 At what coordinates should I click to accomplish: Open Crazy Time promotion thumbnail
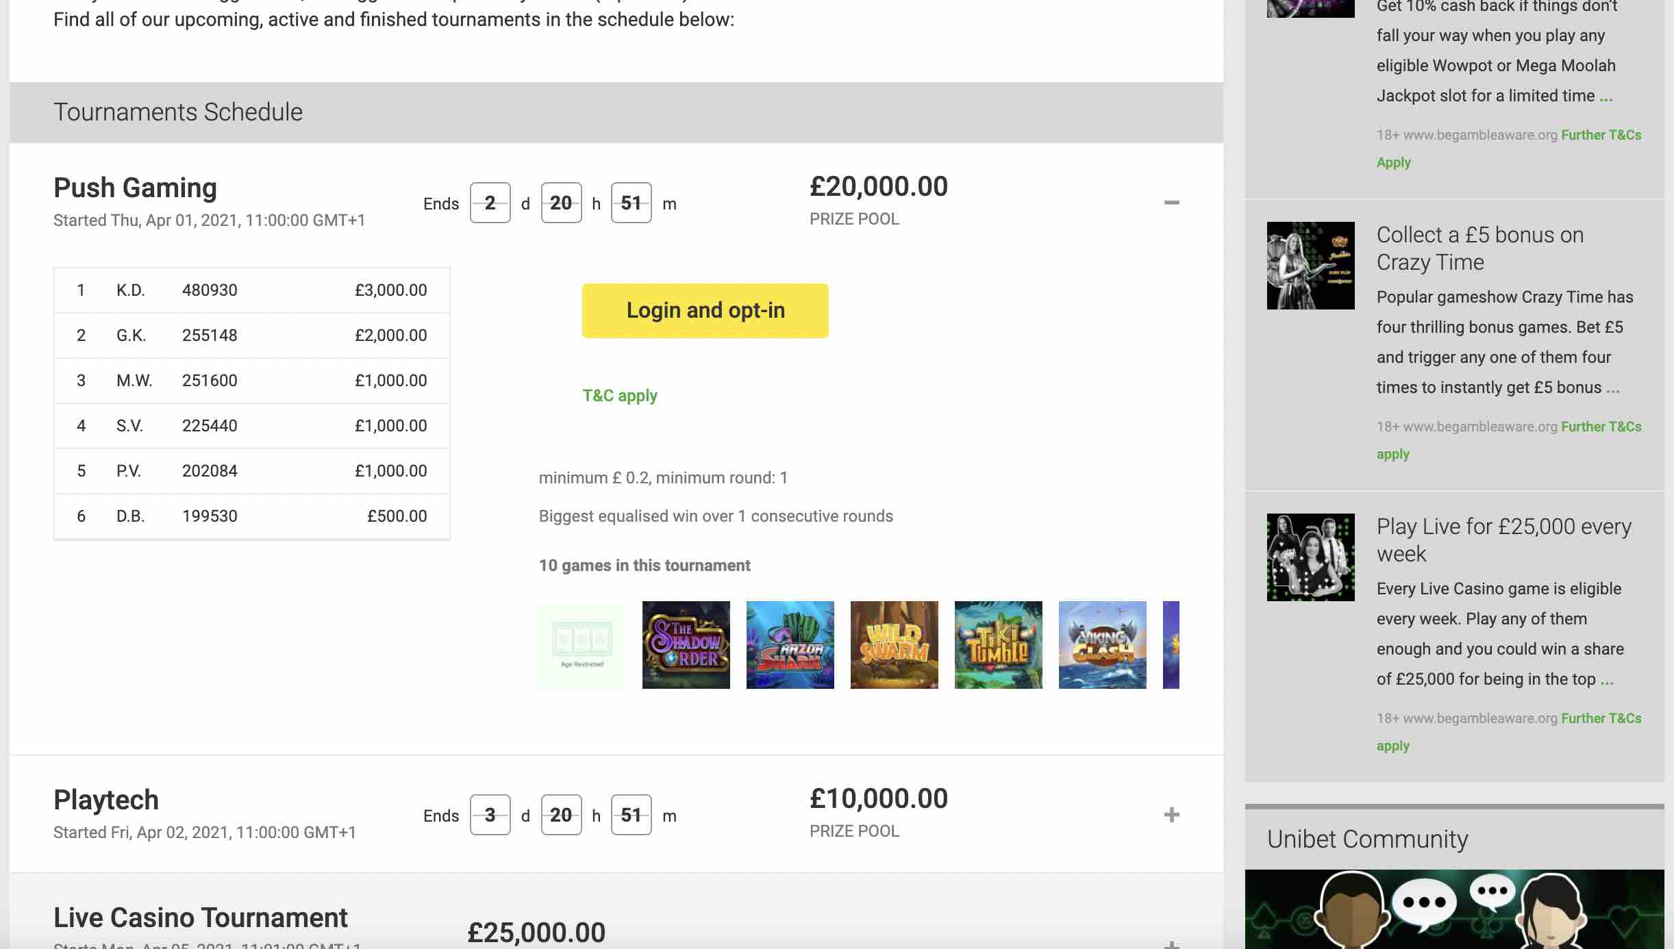1310,266
